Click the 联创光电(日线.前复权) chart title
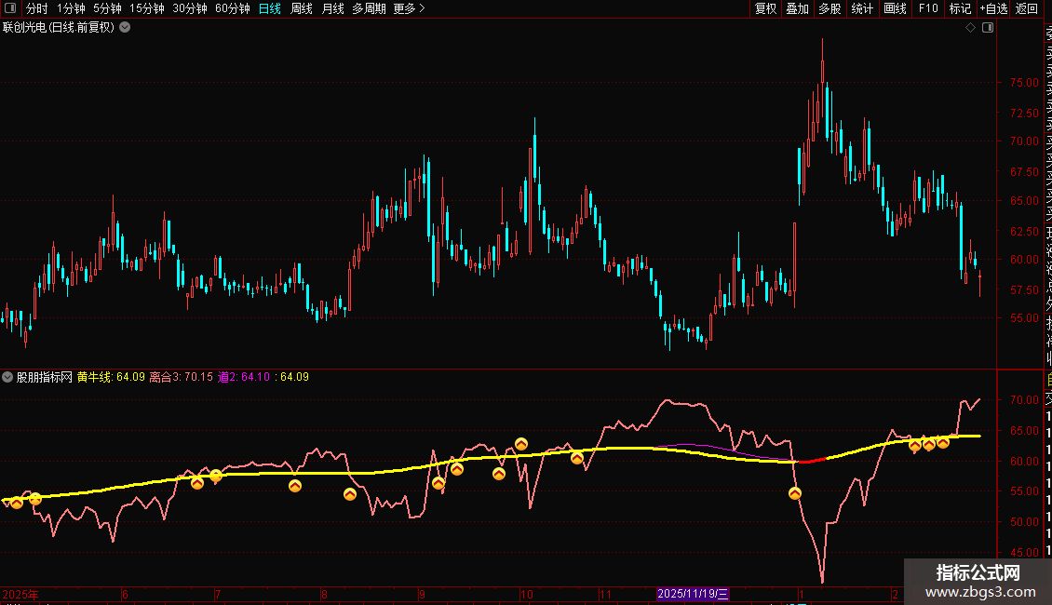The height and width of the screenshot is (605, 1052). pyautogui.click(x=59, y=28)
